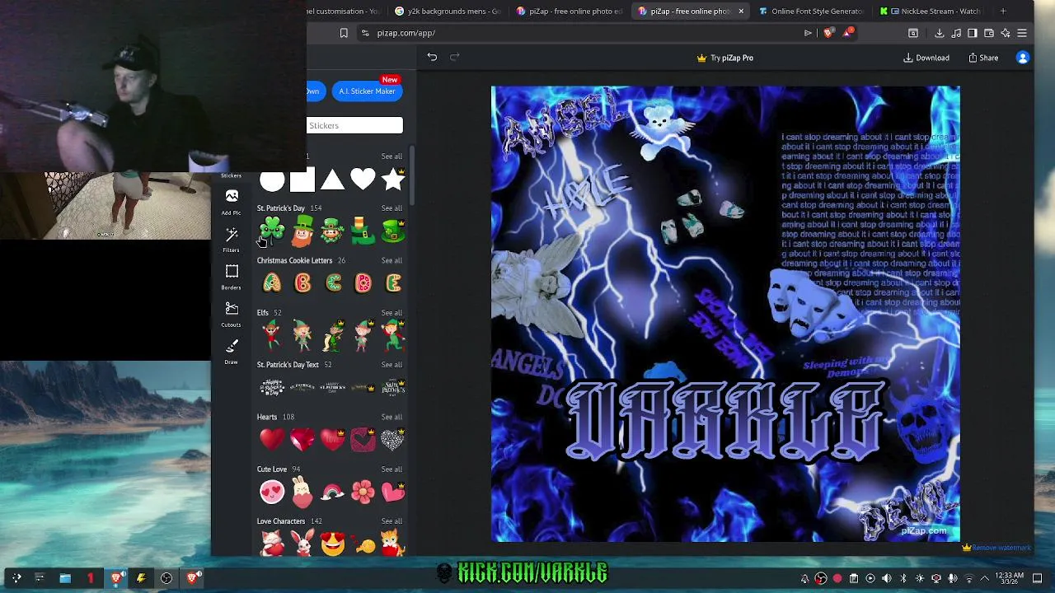Add the pink flower Cute Love sticker
This screenshot has width=1055, height=593.
click(363, 492)
